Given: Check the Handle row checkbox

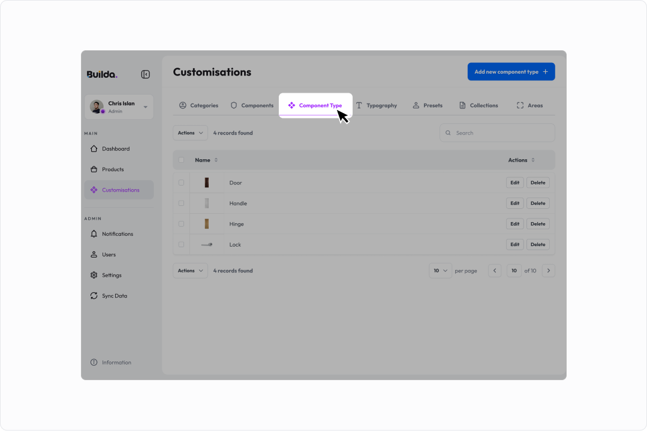Looking at the screenshot, I should coord(181,203).
